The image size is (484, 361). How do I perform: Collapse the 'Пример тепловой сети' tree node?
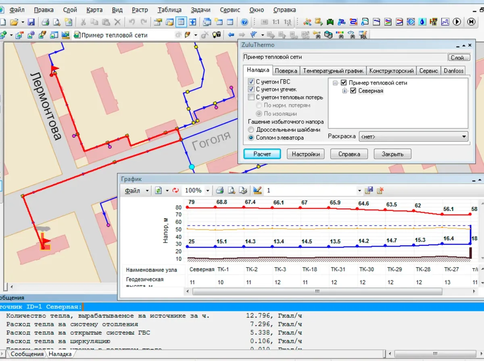click(335, 83)
